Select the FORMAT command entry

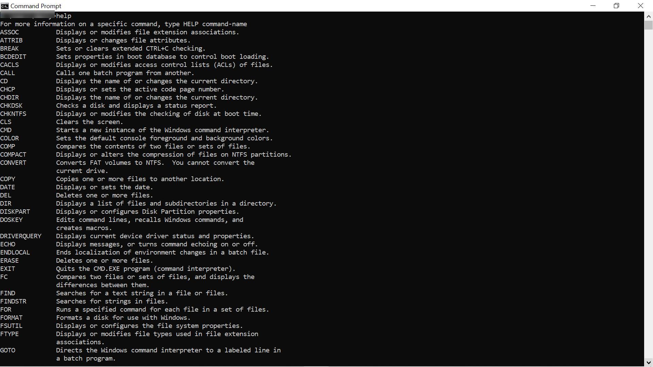coord(11,318)
